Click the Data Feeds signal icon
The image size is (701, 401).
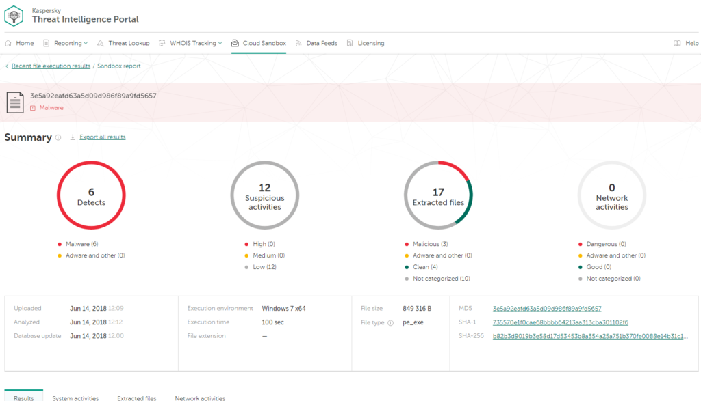tap(298, 43)
